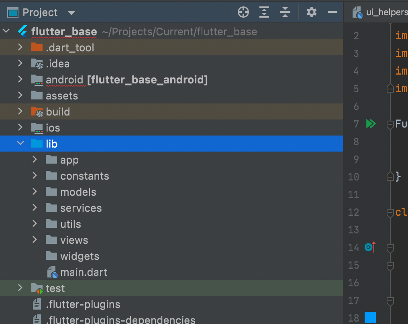This screenshot has width=408, height=324.
Task: Click the Run gutter arrow at line 7
Action: (371, 124)
